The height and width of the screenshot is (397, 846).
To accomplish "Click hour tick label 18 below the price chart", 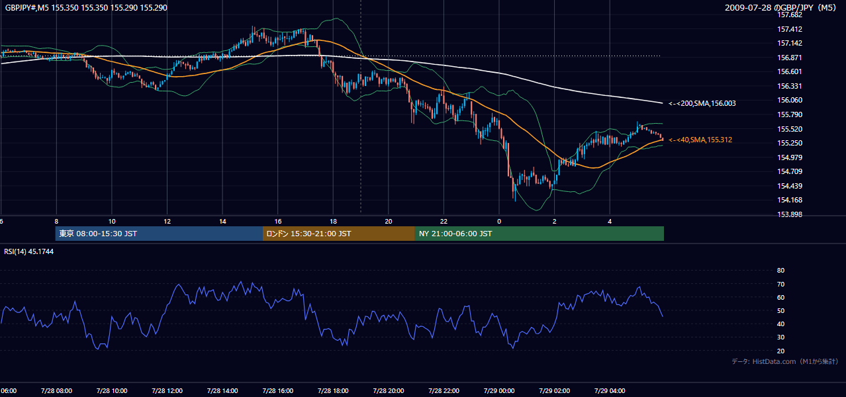I will (334, 222).
